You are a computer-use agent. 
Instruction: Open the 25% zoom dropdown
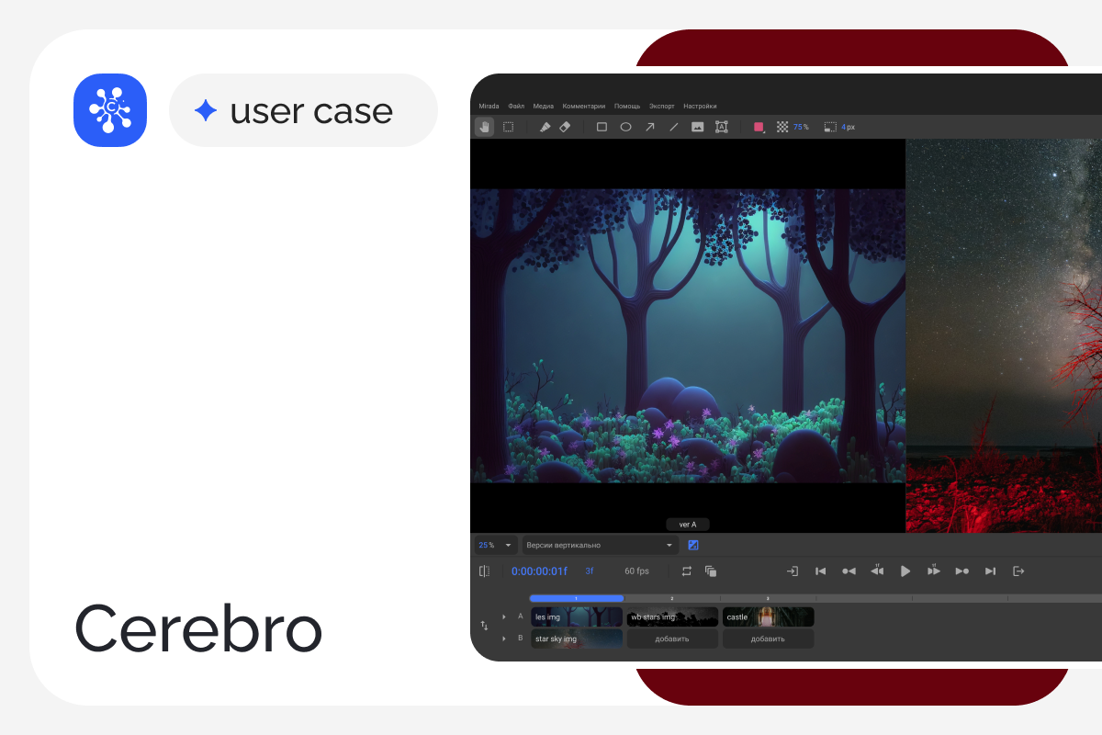(496, 545)
